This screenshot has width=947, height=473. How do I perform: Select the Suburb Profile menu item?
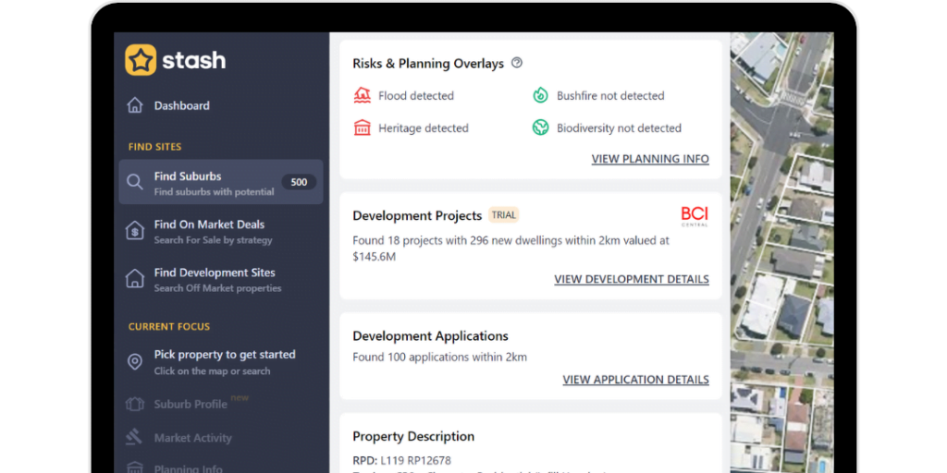(x=190, y=404)
